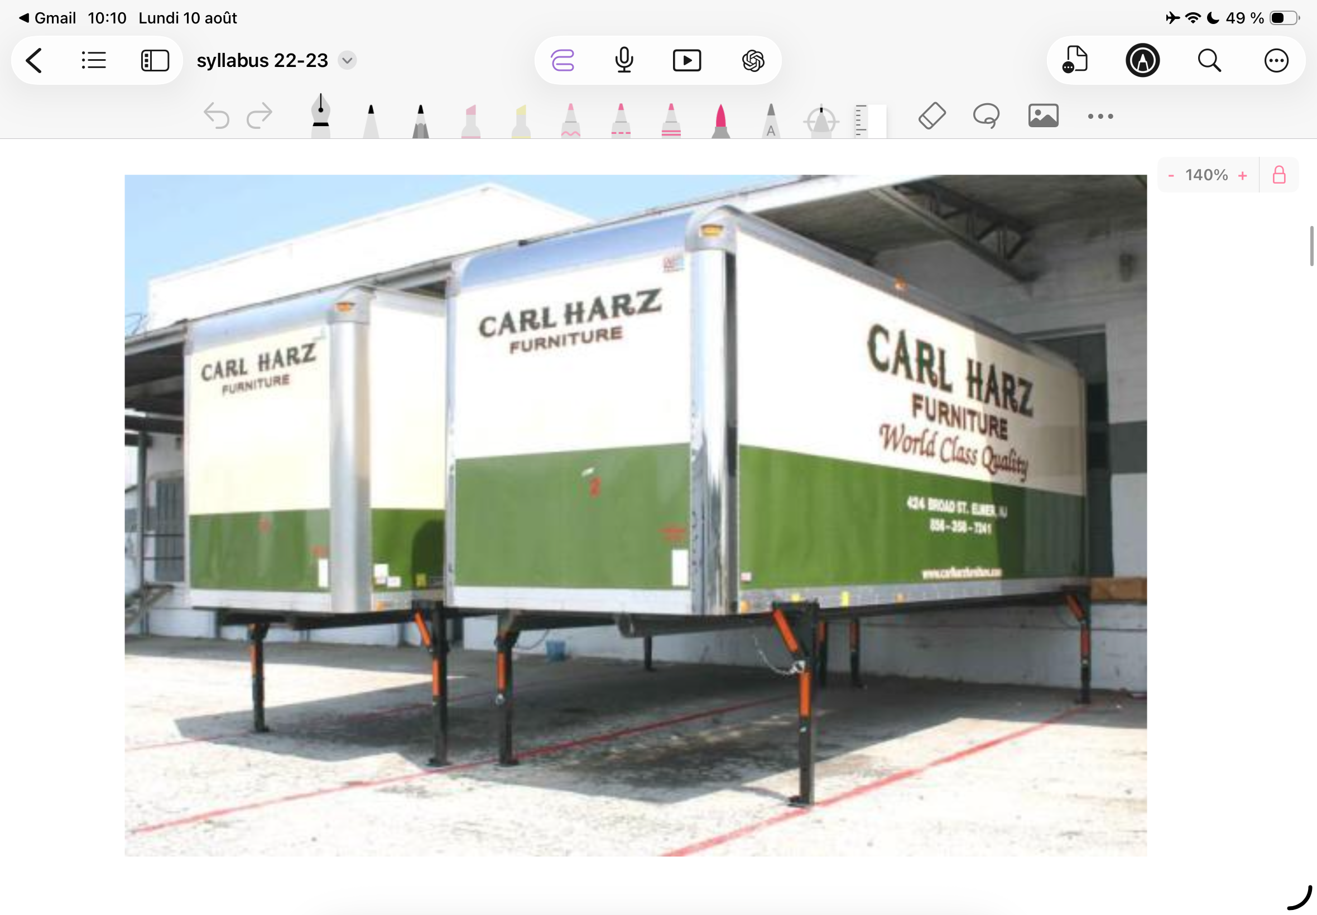Screen dimensions: 1317x915
Task: Select the pencil tool
Action: (x=420, y=121)
